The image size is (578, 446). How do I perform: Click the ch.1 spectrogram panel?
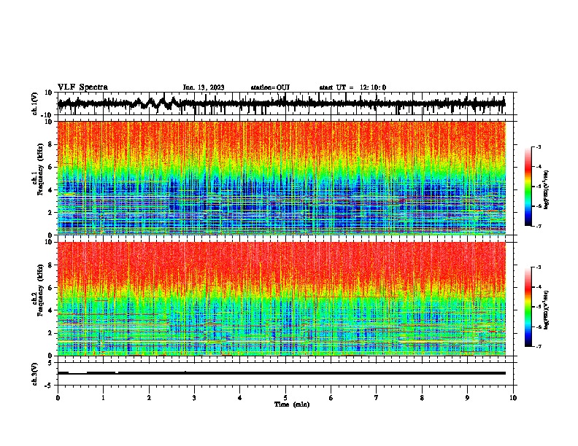(282, 178)
